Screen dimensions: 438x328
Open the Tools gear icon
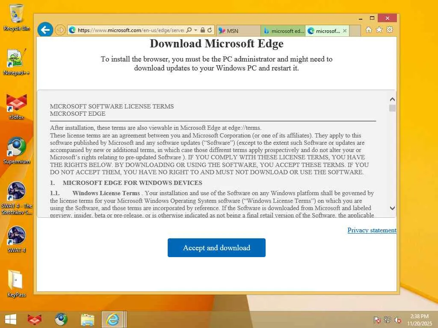pyautogui.click(x=390, y=29)
